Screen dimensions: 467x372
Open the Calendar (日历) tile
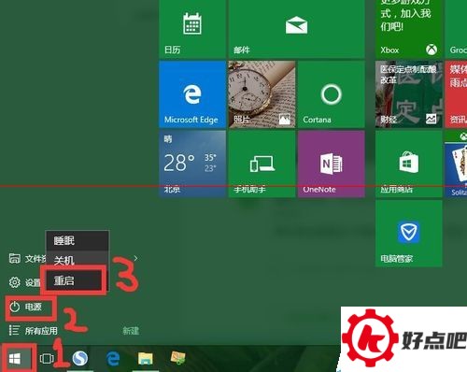(192, 29)
